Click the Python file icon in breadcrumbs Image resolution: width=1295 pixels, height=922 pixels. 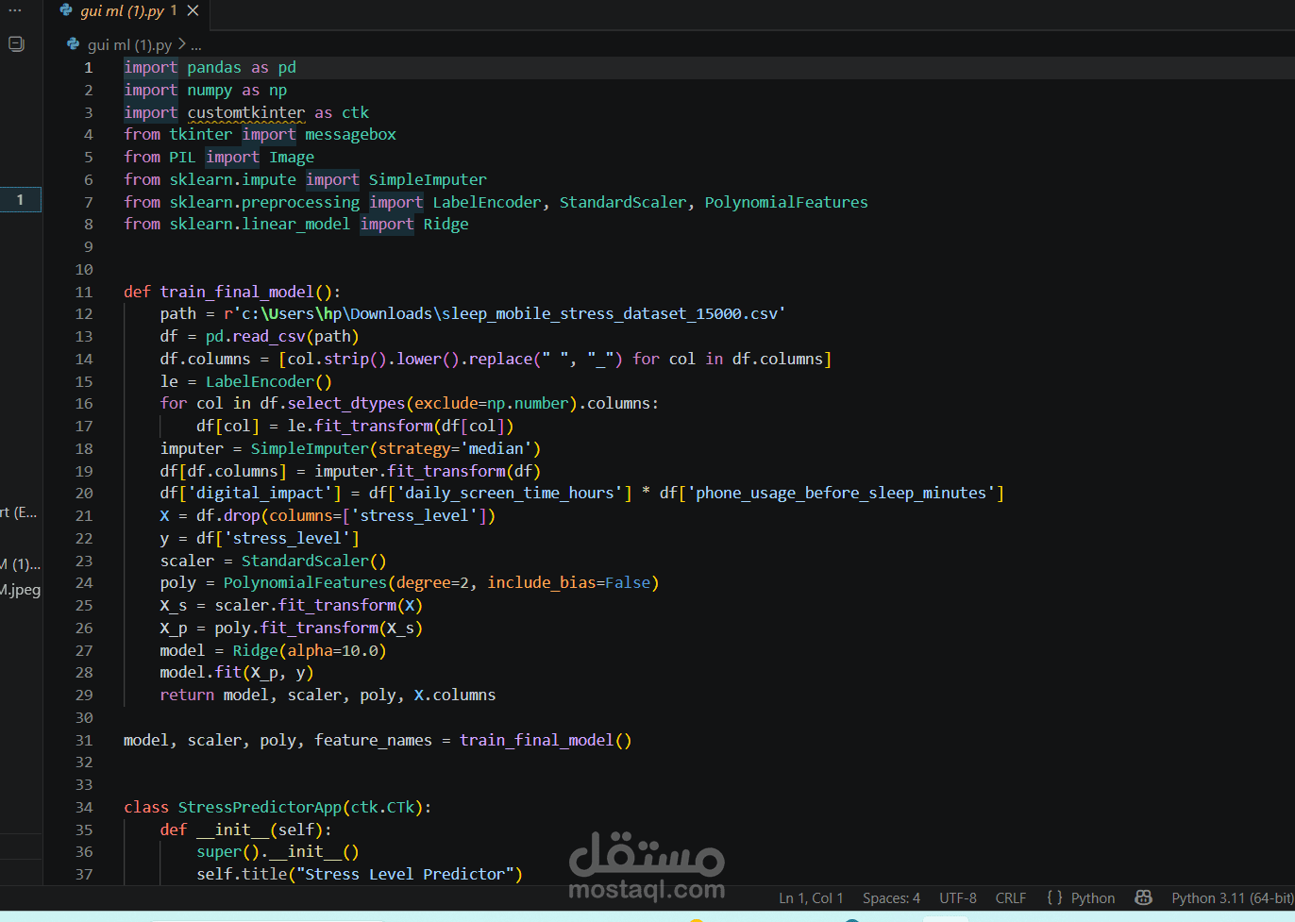(x=73, y=44)
